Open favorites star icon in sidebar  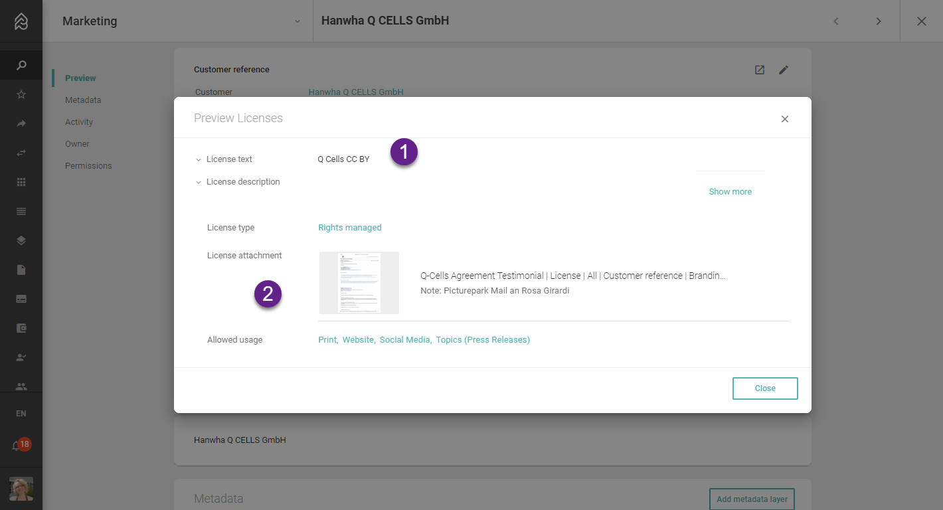[x=21, y=94]
